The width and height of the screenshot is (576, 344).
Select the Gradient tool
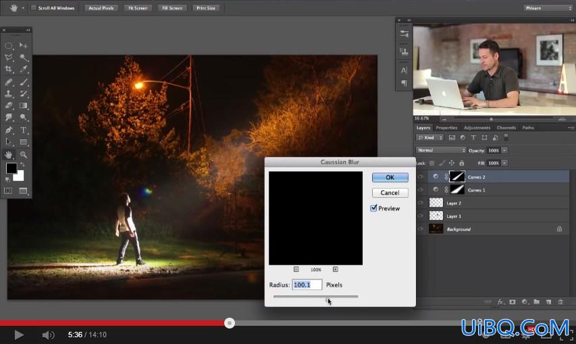[x=23, y=106]
